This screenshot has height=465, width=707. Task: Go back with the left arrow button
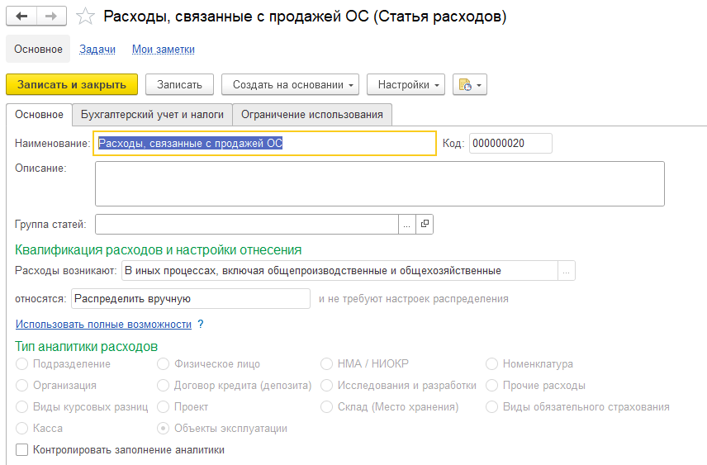click(21, 17)
